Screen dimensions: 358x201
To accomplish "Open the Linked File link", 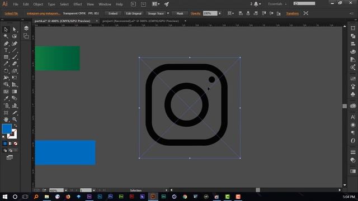I will coord(11,13).
